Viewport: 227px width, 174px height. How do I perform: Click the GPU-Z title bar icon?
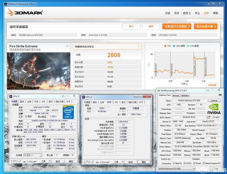tap(159, 90)
